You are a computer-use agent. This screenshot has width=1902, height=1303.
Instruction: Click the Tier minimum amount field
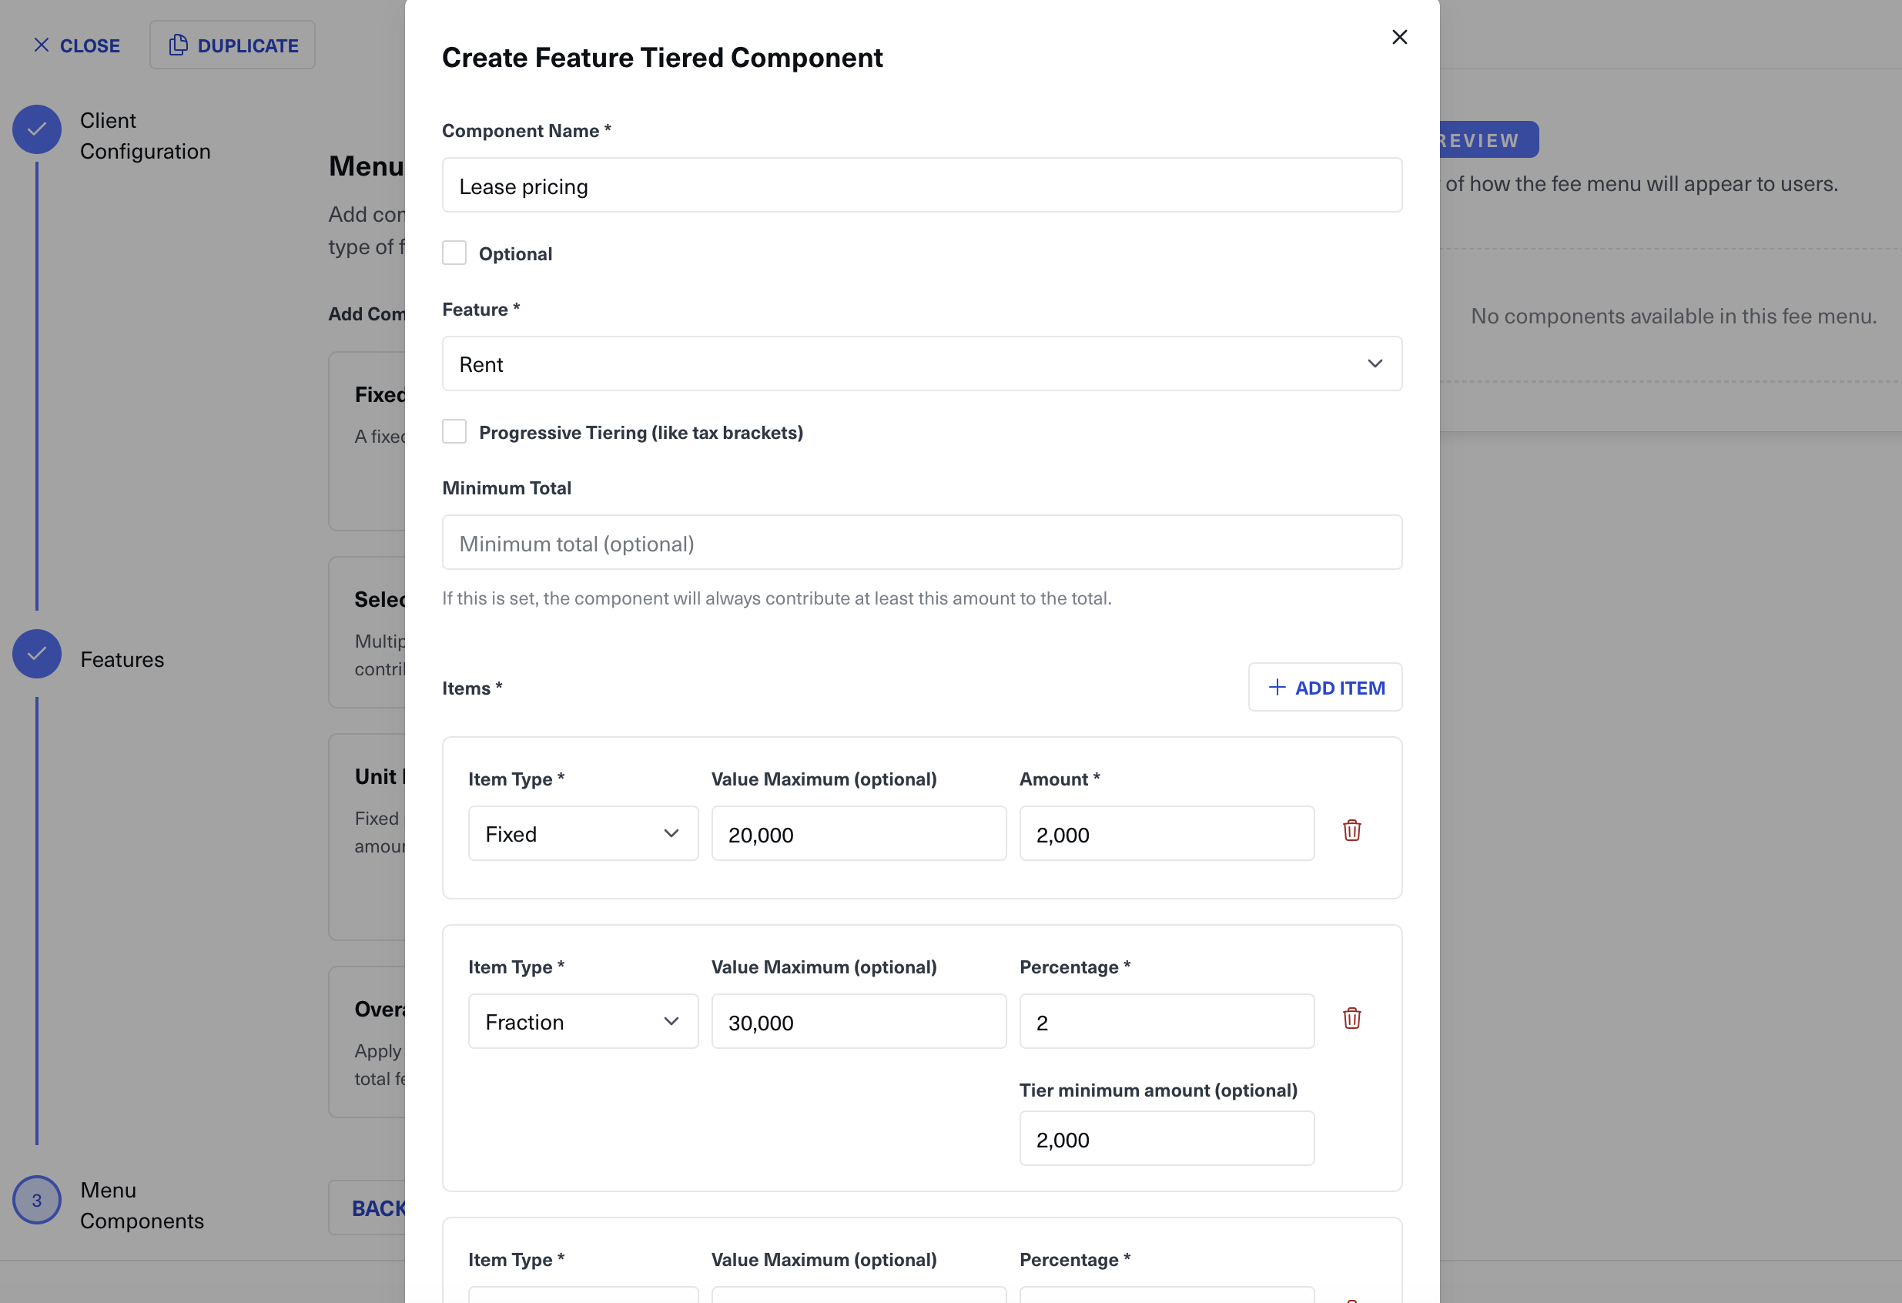[1167, 1138]
